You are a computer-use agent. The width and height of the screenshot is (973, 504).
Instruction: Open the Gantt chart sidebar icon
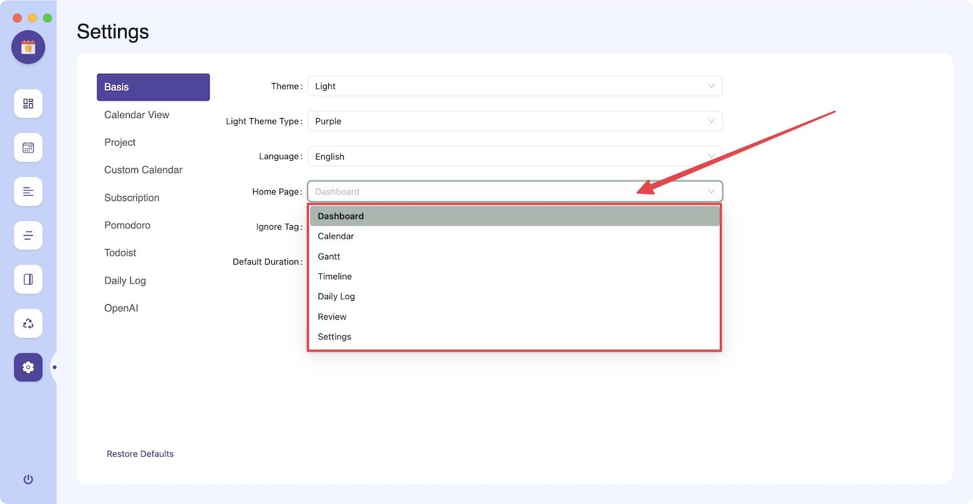pyautogui.click(x=28, y=191)
